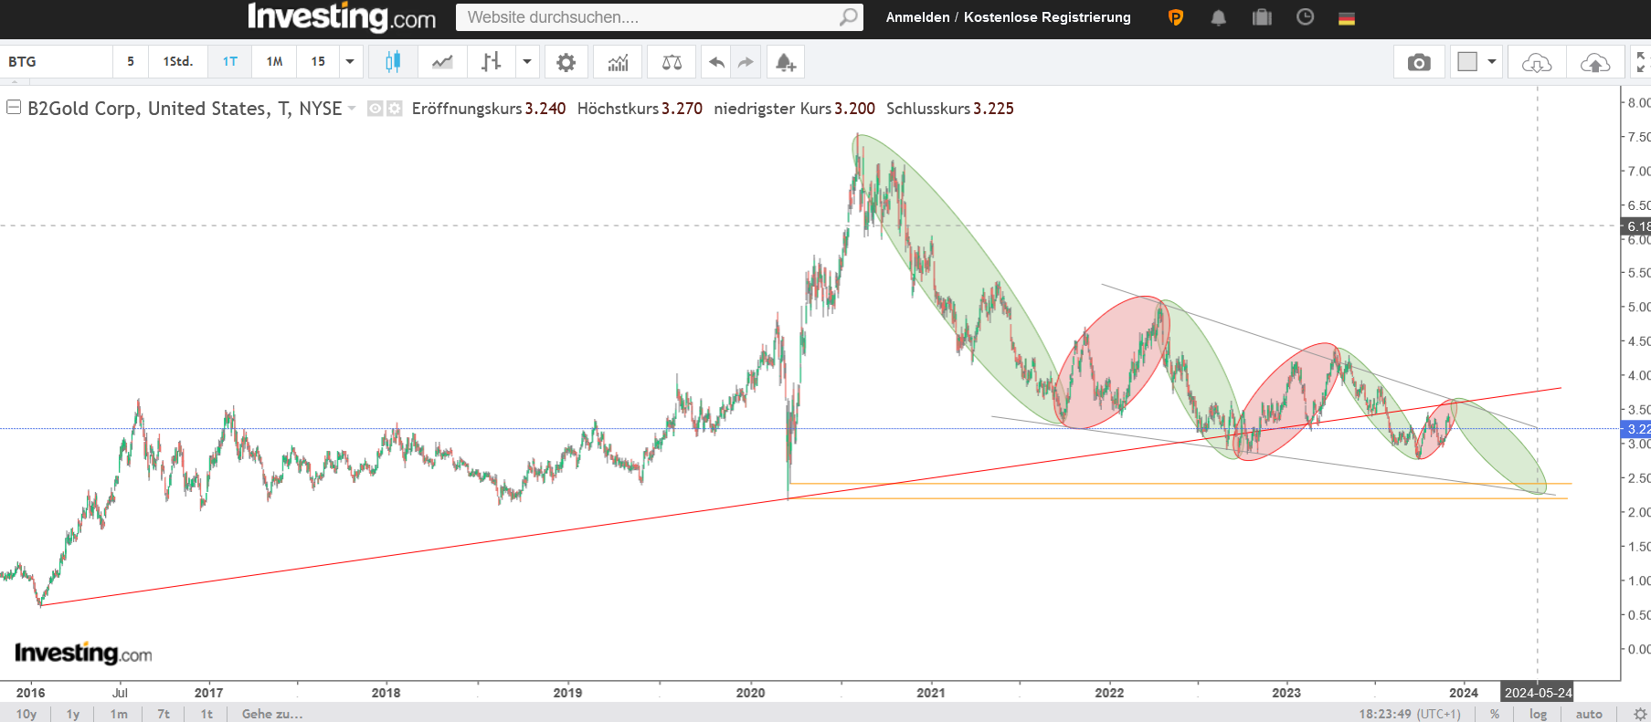
Task: Select the 1Std. interval
Action: (x=178, y=62)
